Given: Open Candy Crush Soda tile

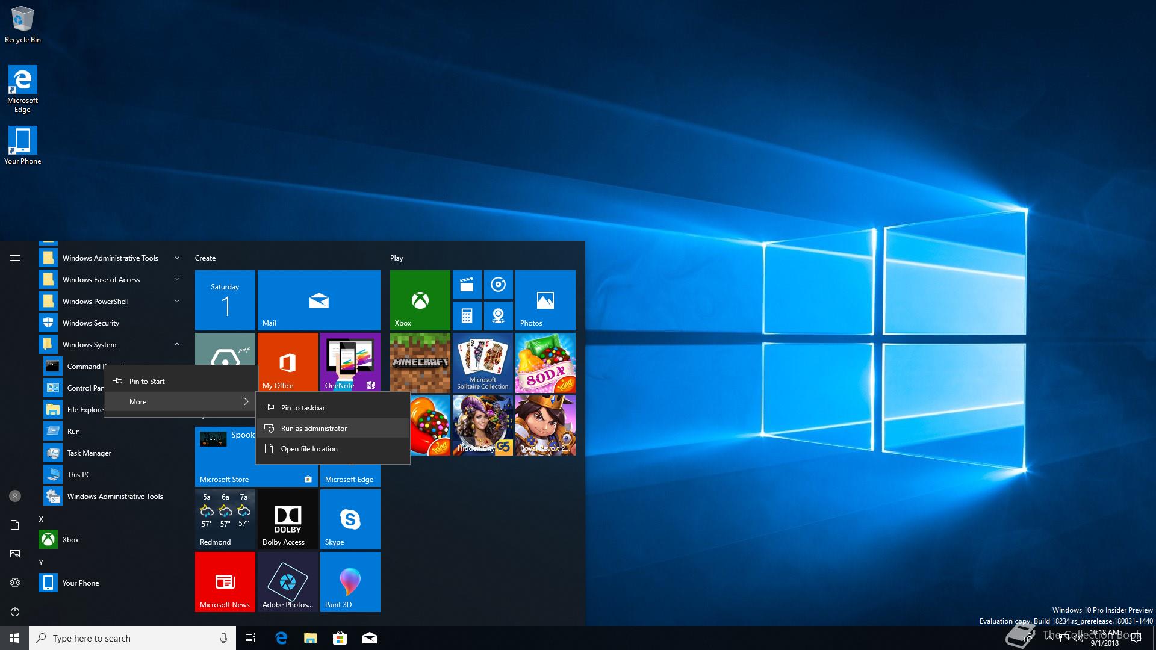Looking at the screenshot, I should [x=545, y=363].
